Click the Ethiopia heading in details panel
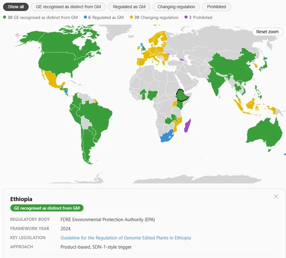Image resolution: width=286 pixels, height=258 pixels. click(x=21, y=199)
